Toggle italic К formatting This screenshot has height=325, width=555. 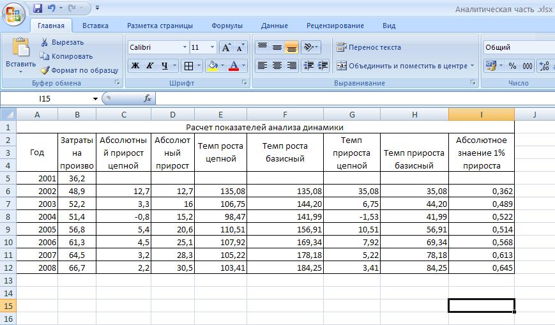[149, 66]
